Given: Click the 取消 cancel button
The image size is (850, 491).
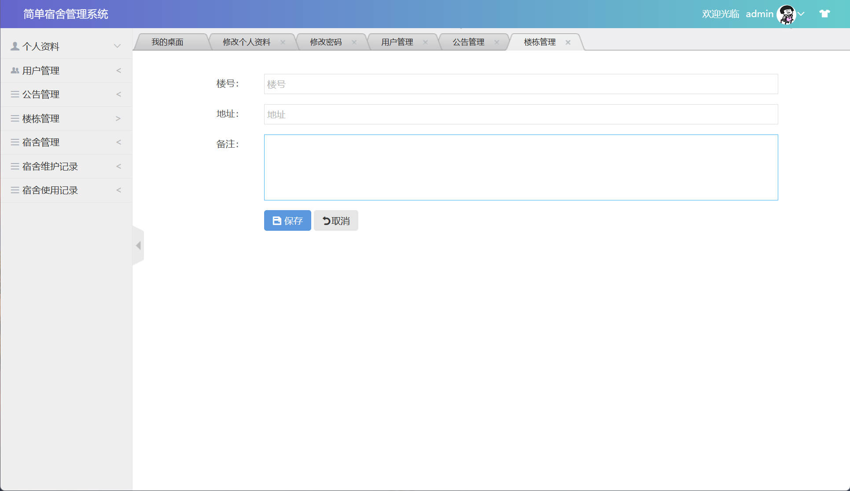Looking at the screenshot, I should click(x=335, y=220).
